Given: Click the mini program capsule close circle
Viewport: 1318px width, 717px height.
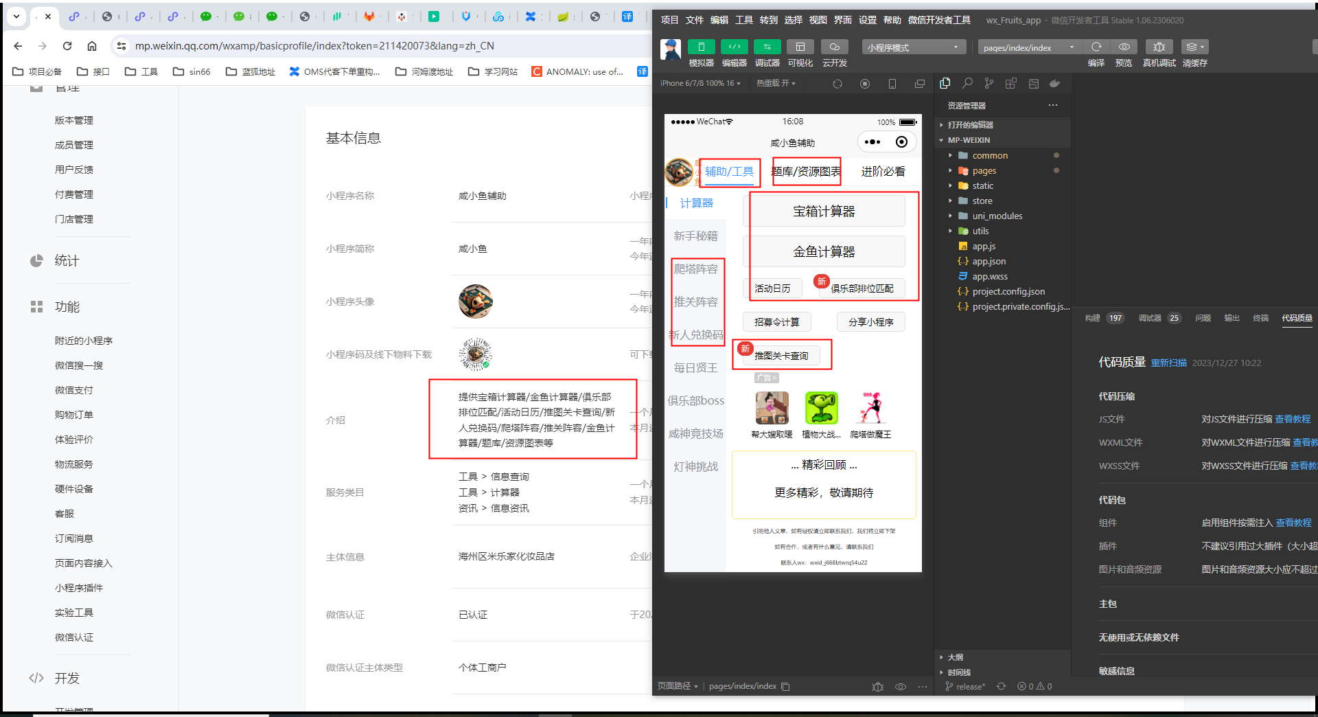Looking at the screenshot, I should [901, 142].
